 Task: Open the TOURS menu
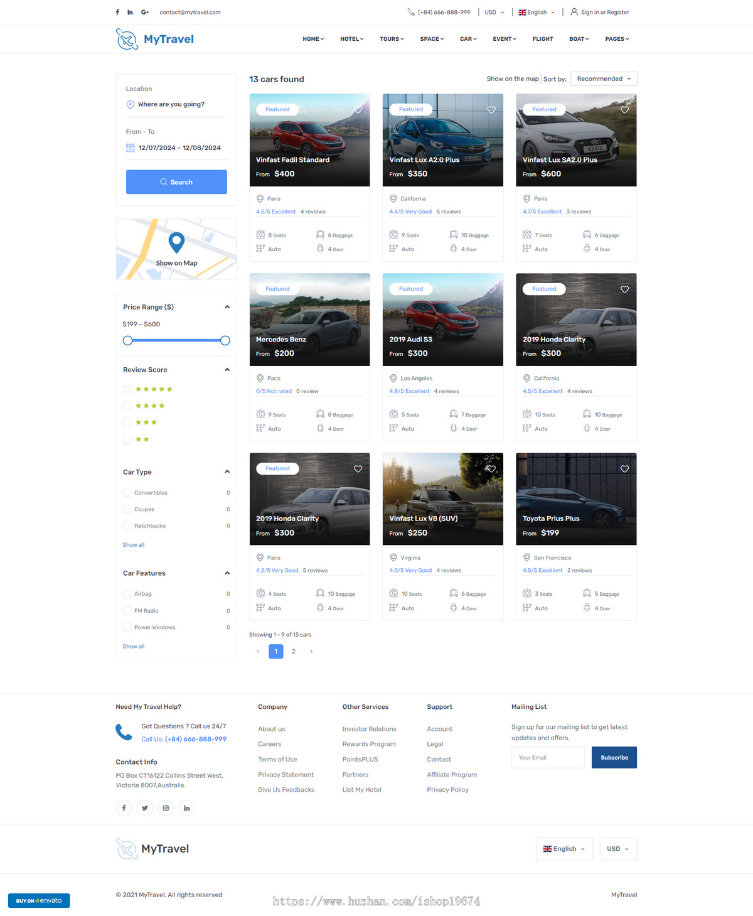click(x=392, y=39)
